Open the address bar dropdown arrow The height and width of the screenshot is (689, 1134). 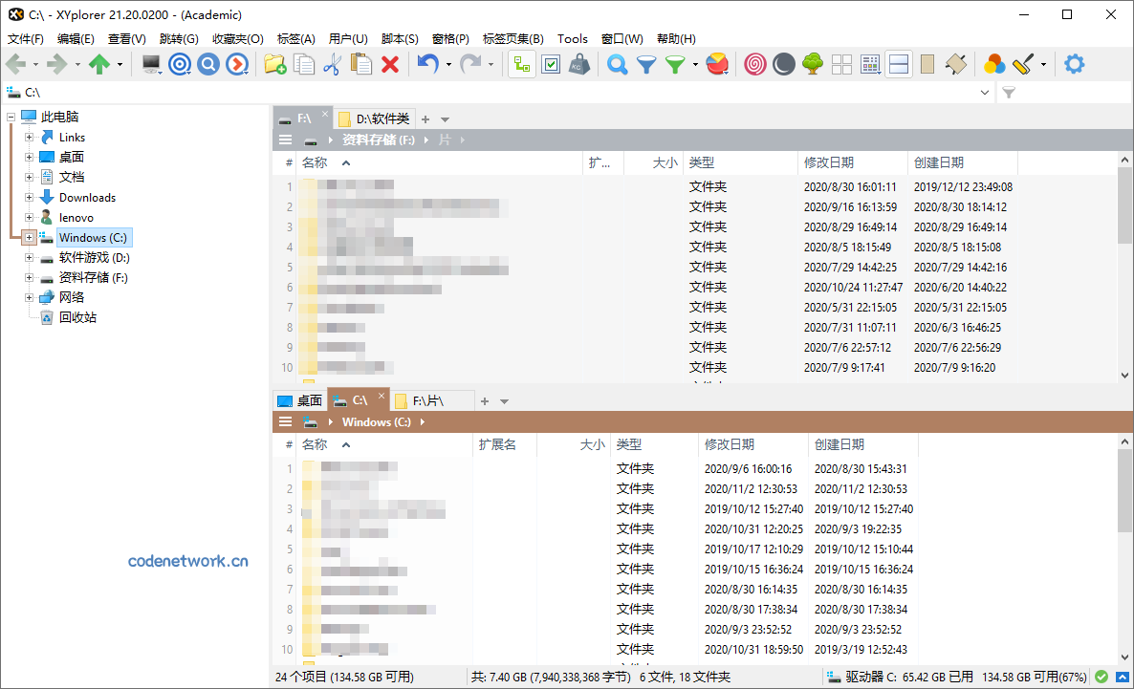click(x=986, y=93)
